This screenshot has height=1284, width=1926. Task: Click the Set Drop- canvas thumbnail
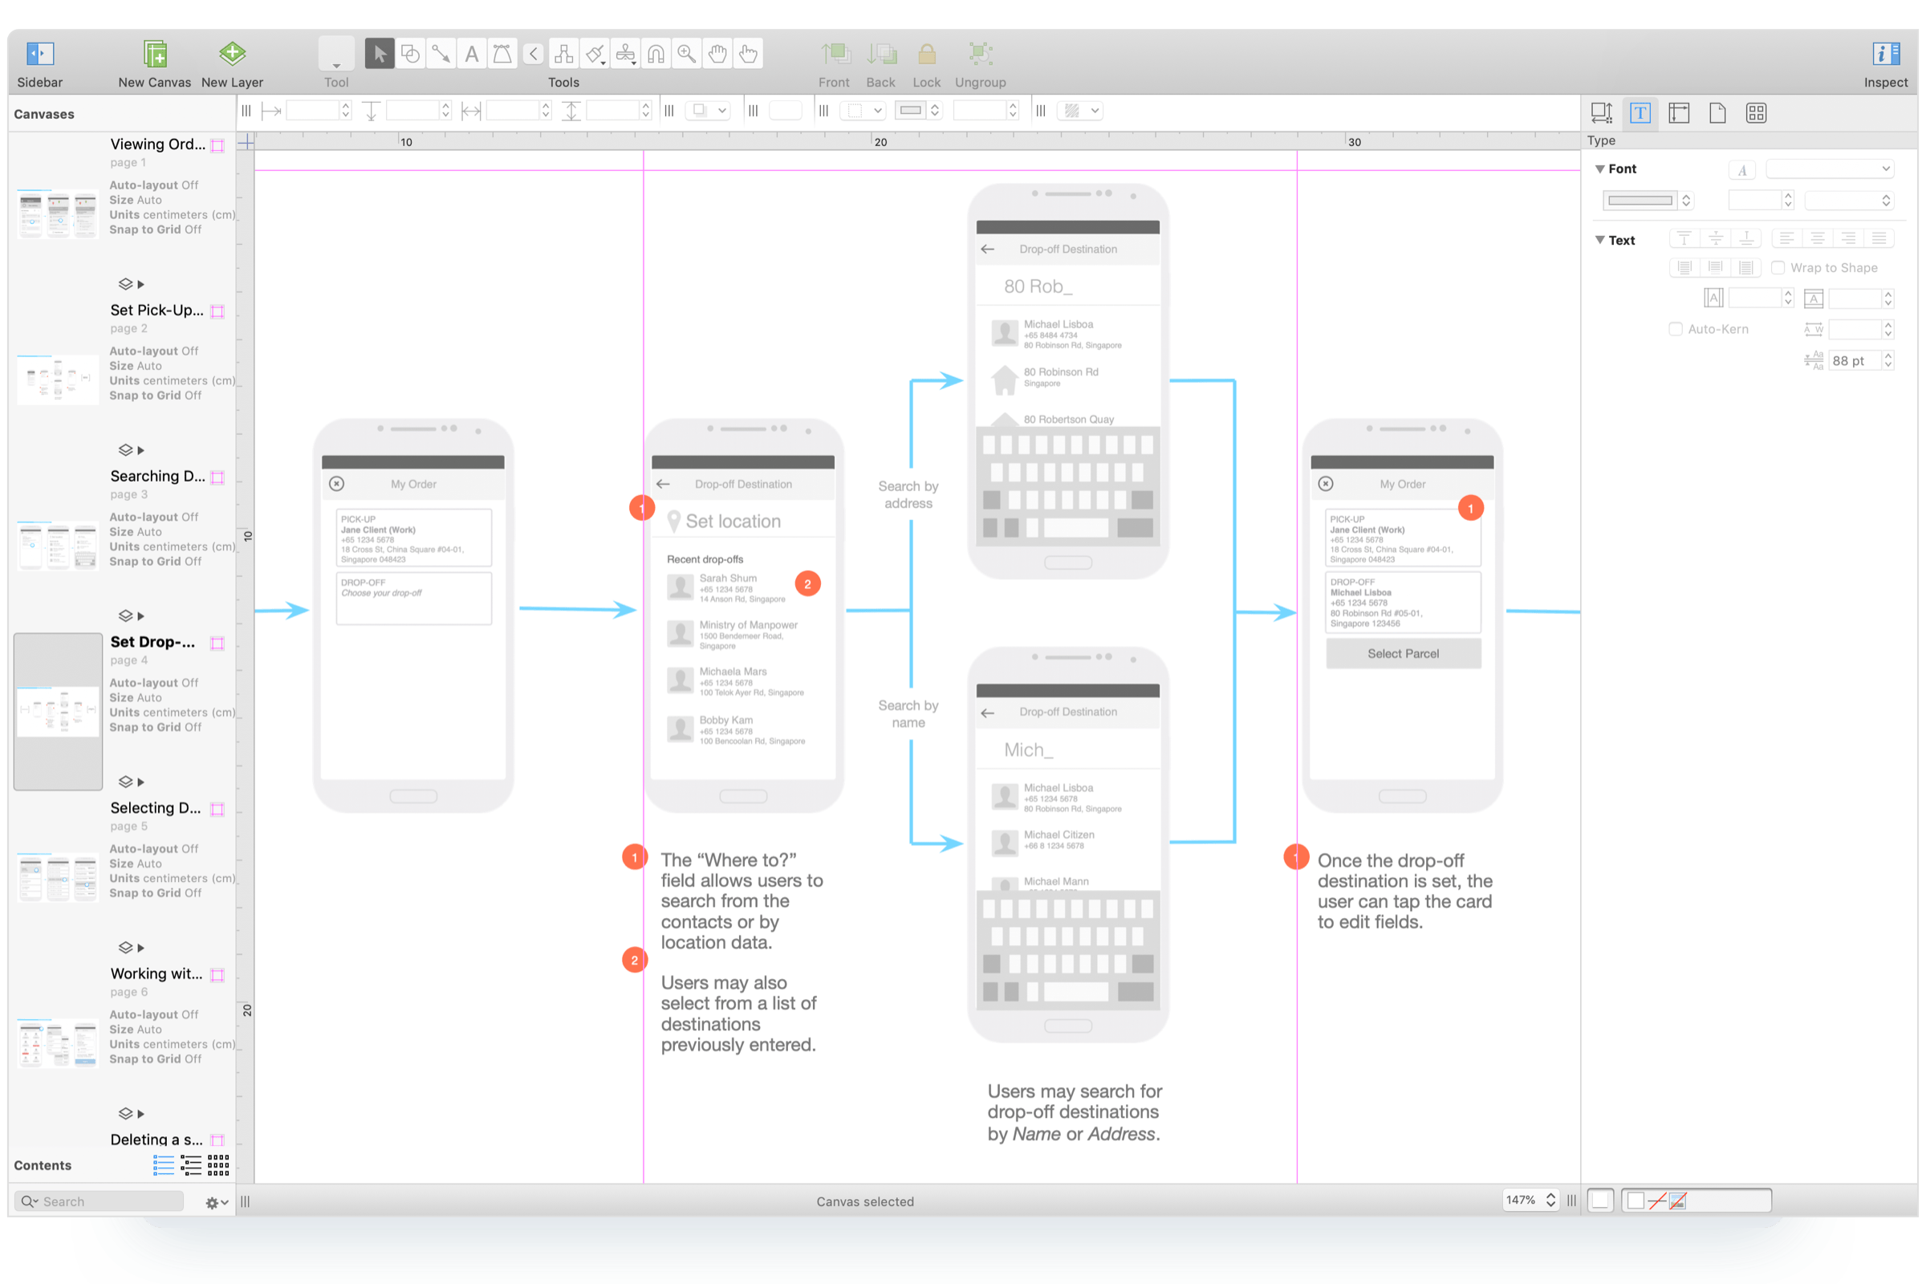(57, 712)
